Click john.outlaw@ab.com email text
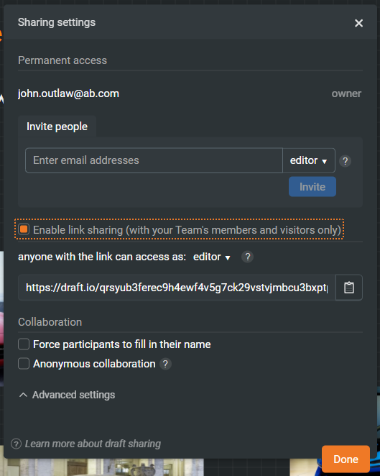The height and width of the screenshot is (476, 380). pyautogui.click(x=68, y=93)
